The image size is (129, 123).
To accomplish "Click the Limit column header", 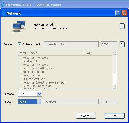I will [98, 53].
